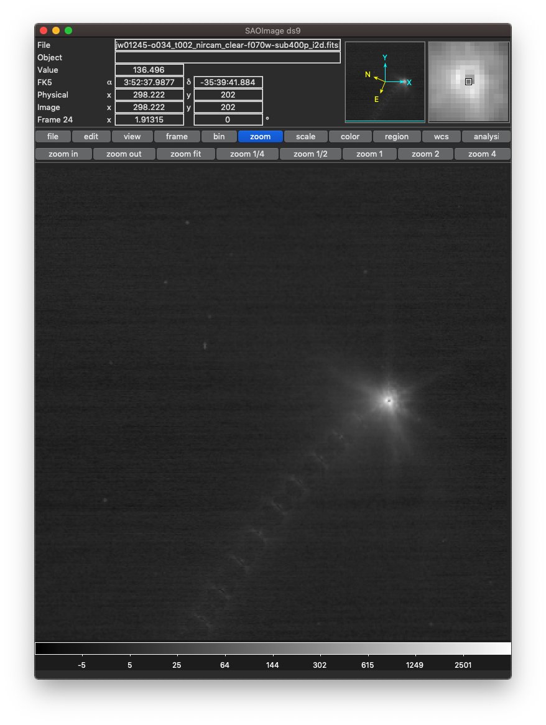Click the FK5 right ascension field
The height and width of the screenshot is (725, 546).
click(x=149, y=82)
